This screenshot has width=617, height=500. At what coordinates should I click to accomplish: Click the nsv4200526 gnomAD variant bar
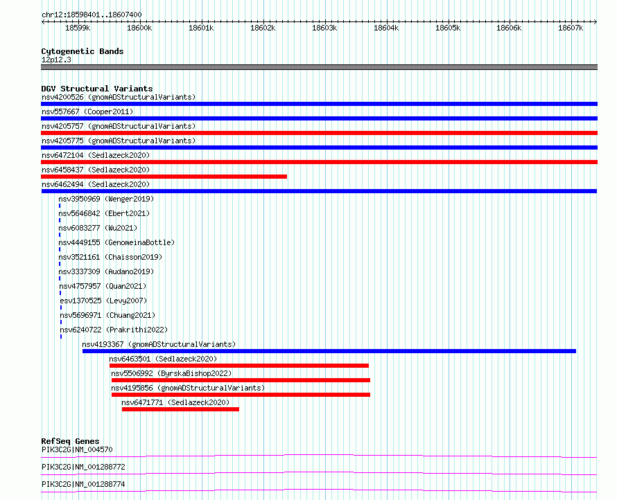319,104
